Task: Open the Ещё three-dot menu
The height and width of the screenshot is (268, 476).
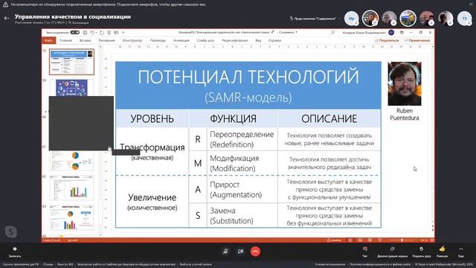Action: click(461, 252)
